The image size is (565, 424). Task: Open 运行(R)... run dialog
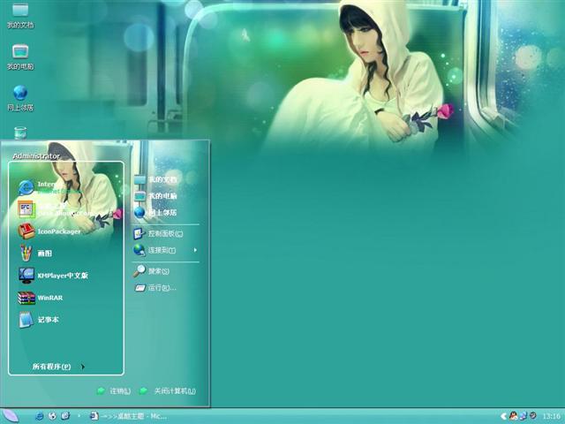155,288
